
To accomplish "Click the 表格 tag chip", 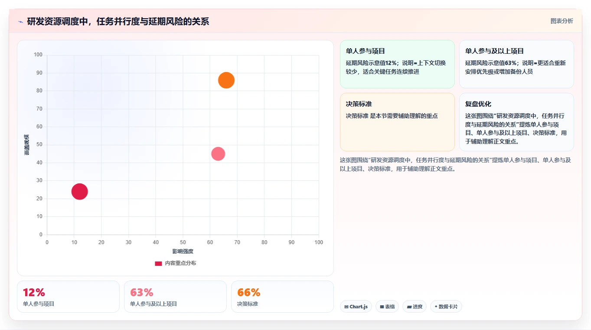I will [x=387, y=307].
